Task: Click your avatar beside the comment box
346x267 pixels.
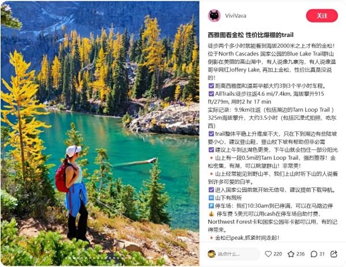Action: pyautogui.click(x=212, y=254)
